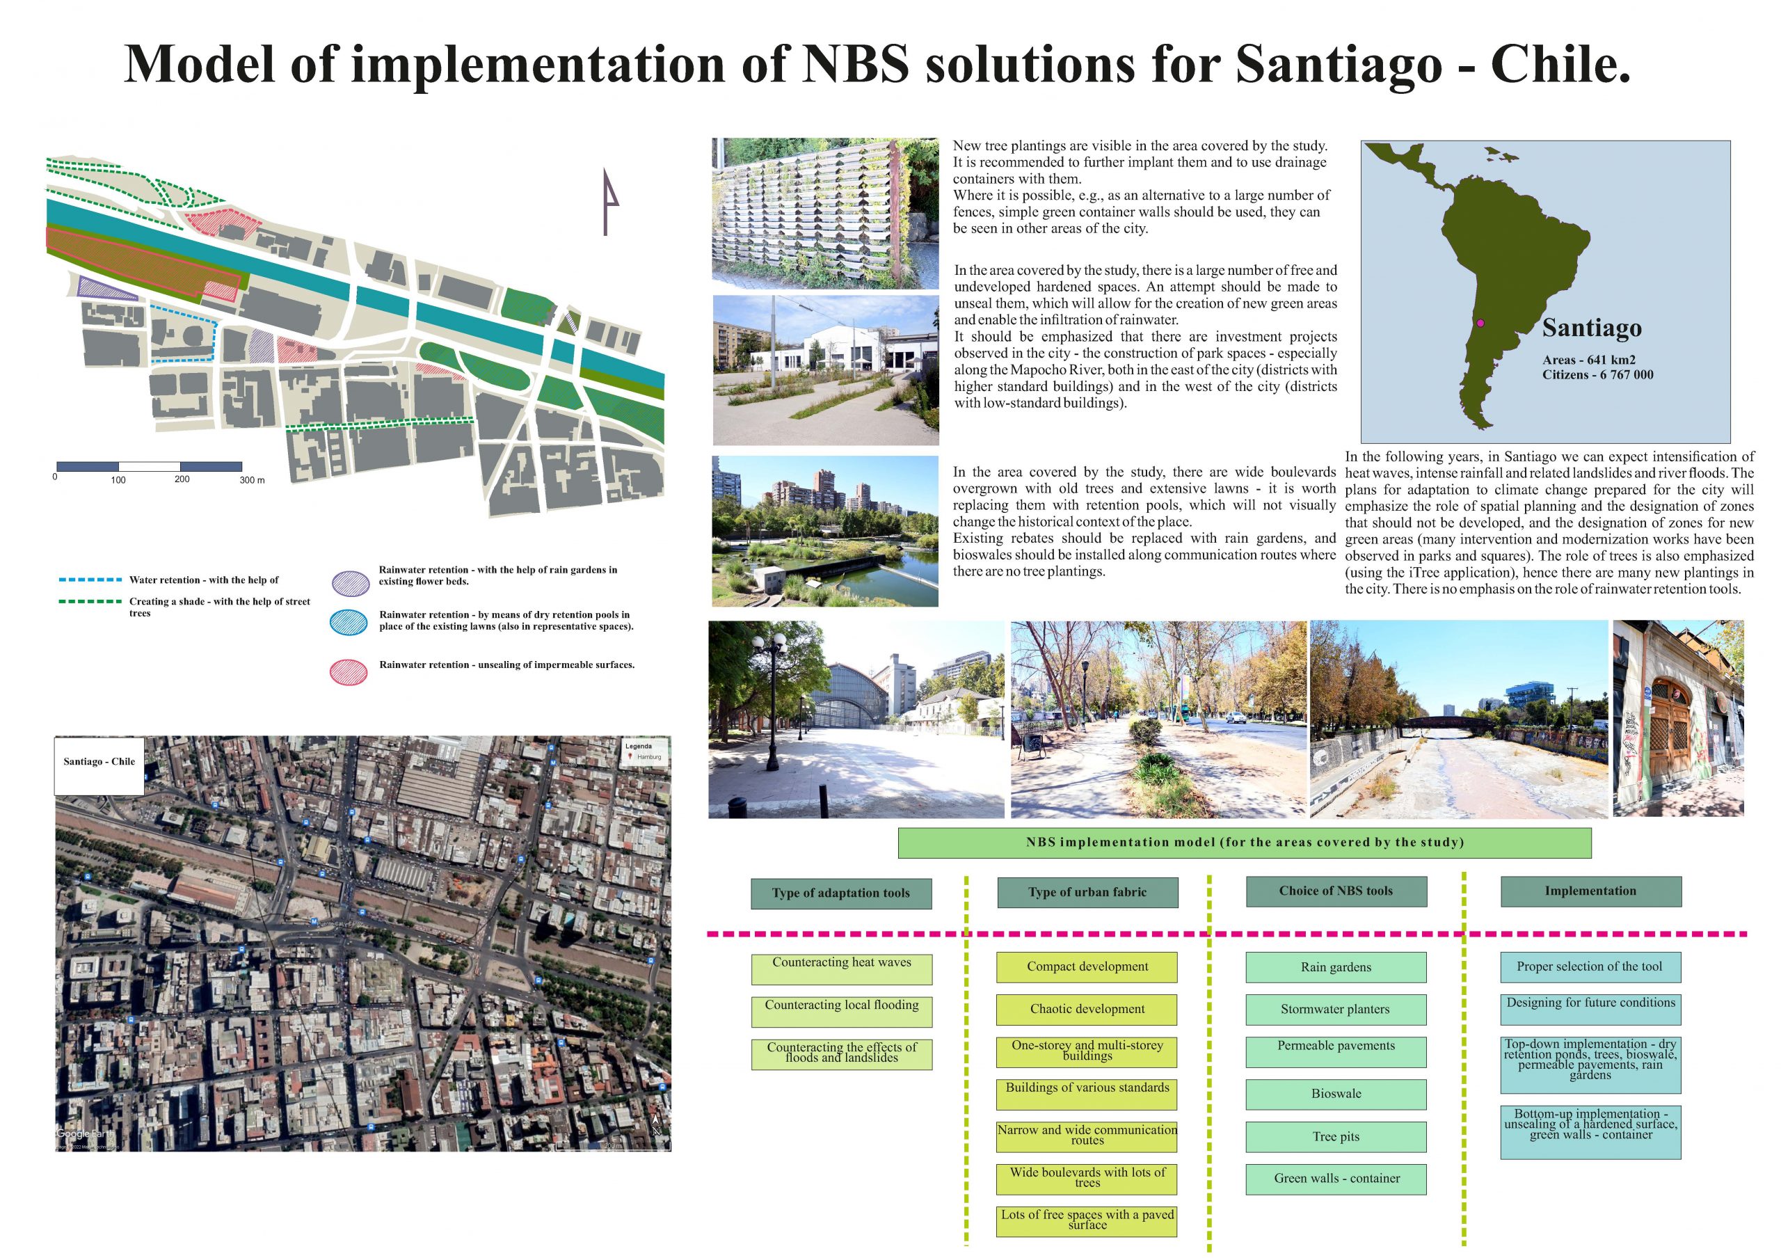Click the large 'Santiago' label on map

[1592, 327]
